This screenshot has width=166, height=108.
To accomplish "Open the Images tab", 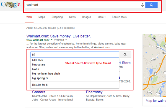I will (87, 17).
